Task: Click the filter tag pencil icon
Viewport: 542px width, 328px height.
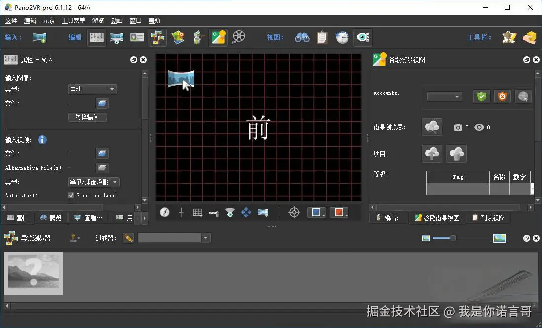Action: pos(128,238)
